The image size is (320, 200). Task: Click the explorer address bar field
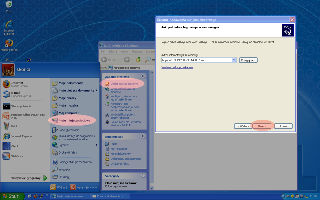click(131, 68)
